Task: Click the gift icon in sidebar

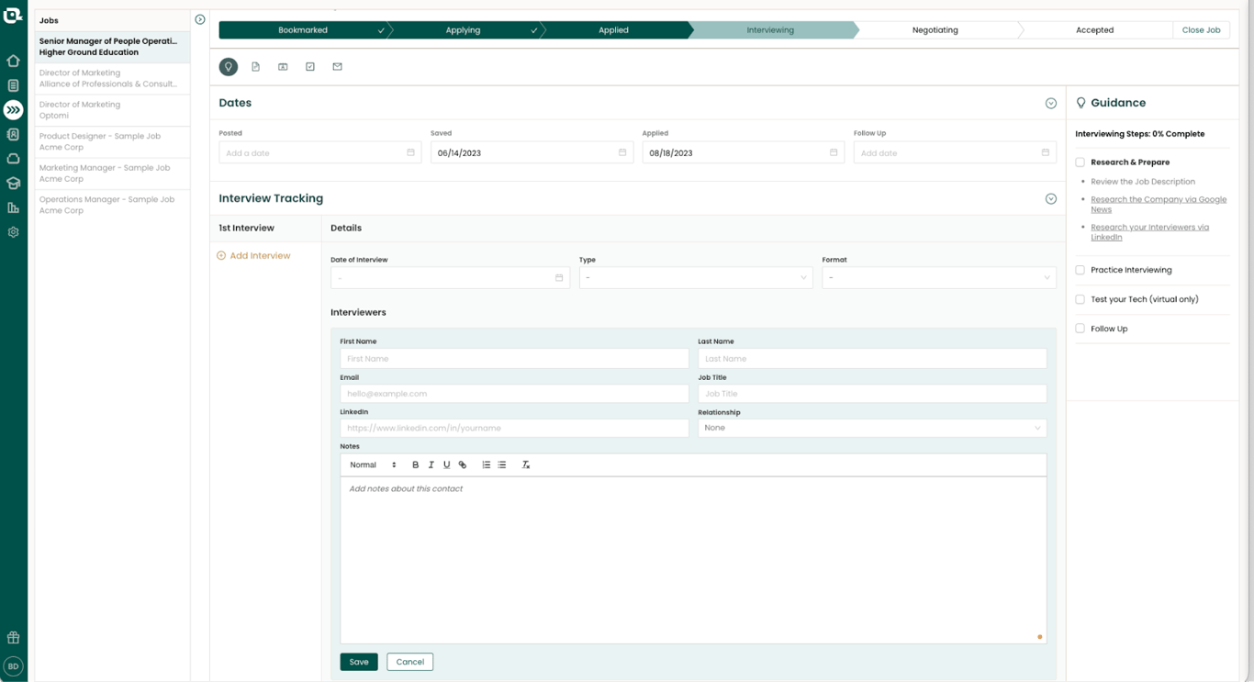Action: 13,638
